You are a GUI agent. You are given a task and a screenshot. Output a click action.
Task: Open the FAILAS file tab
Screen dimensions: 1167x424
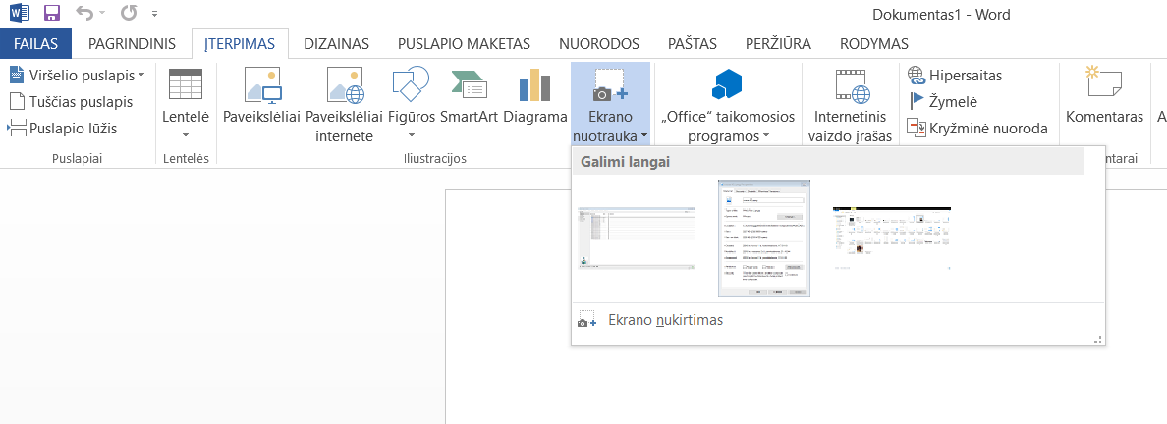35,44
